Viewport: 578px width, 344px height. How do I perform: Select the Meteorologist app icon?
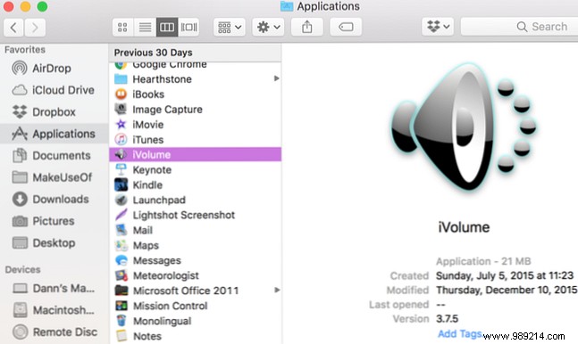click(121, 275)
